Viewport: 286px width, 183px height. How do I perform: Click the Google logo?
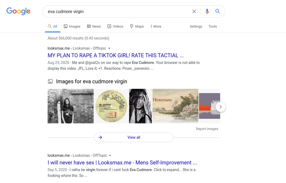click(18, 11)
